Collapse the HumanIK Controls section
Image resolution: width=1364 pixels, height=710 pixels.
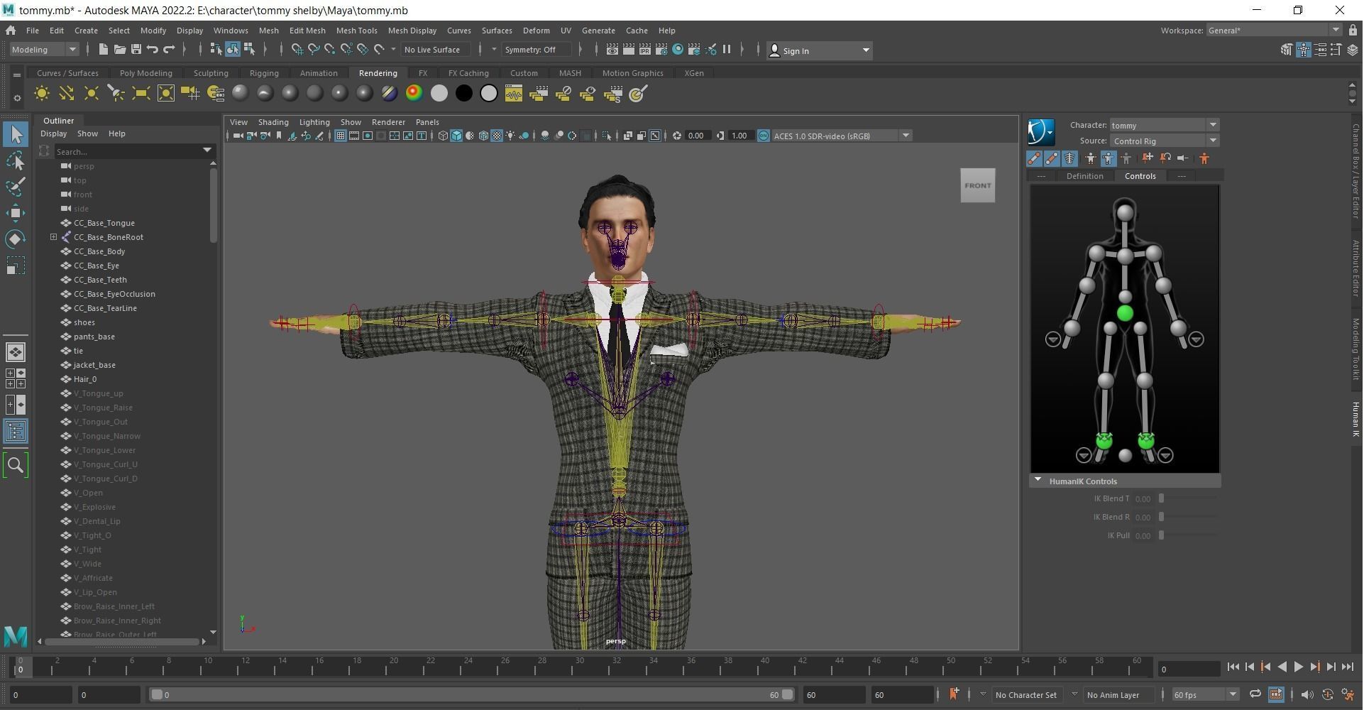point(1038,481)
